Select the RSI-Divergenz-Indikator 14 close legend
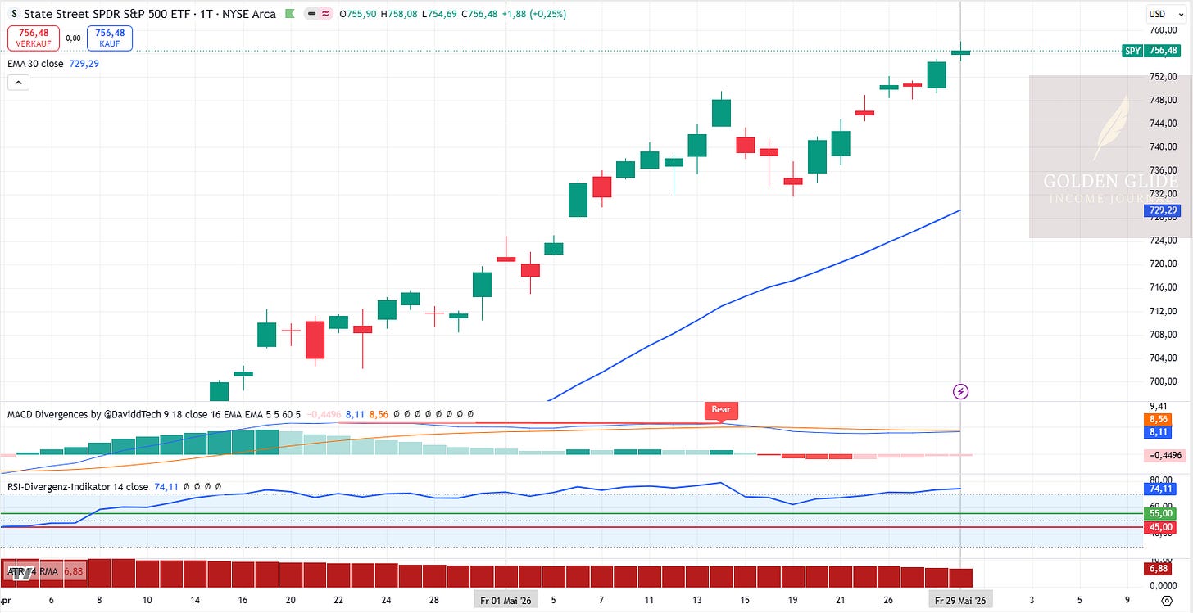 tap(78, 487)
